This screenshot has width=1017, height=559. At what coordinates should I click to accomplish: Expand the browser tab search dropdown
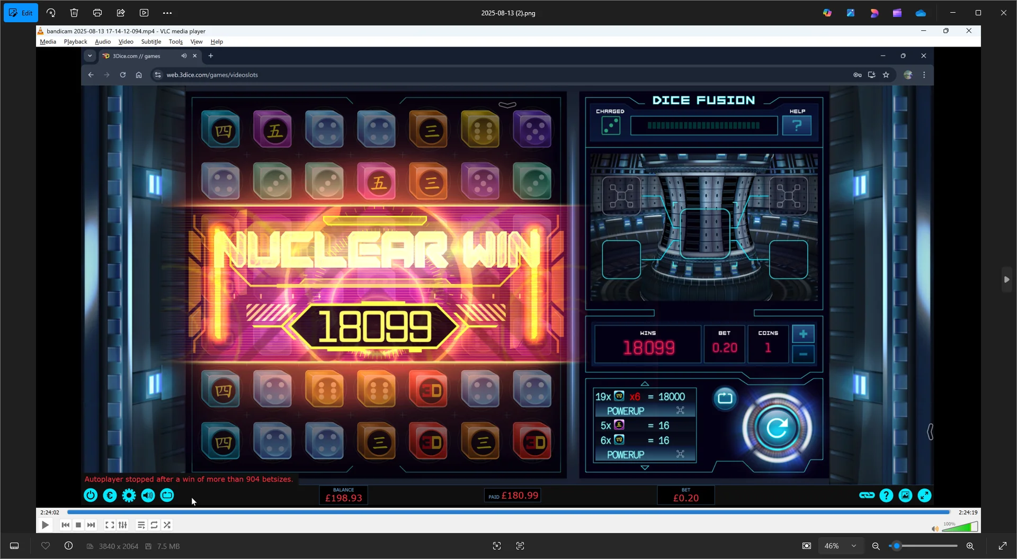90,56
